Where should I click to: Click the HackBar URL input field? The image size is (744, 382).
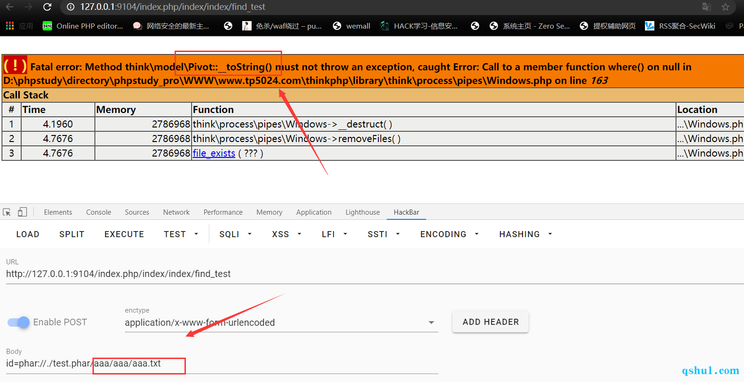pyautogui.click(x=375, y=274)
